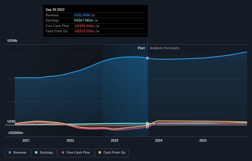This screenshot has width=252, height=161.
Task: Toggle the Cash From Op legend series
Action: pyautogui.click(x=112, y=153)
